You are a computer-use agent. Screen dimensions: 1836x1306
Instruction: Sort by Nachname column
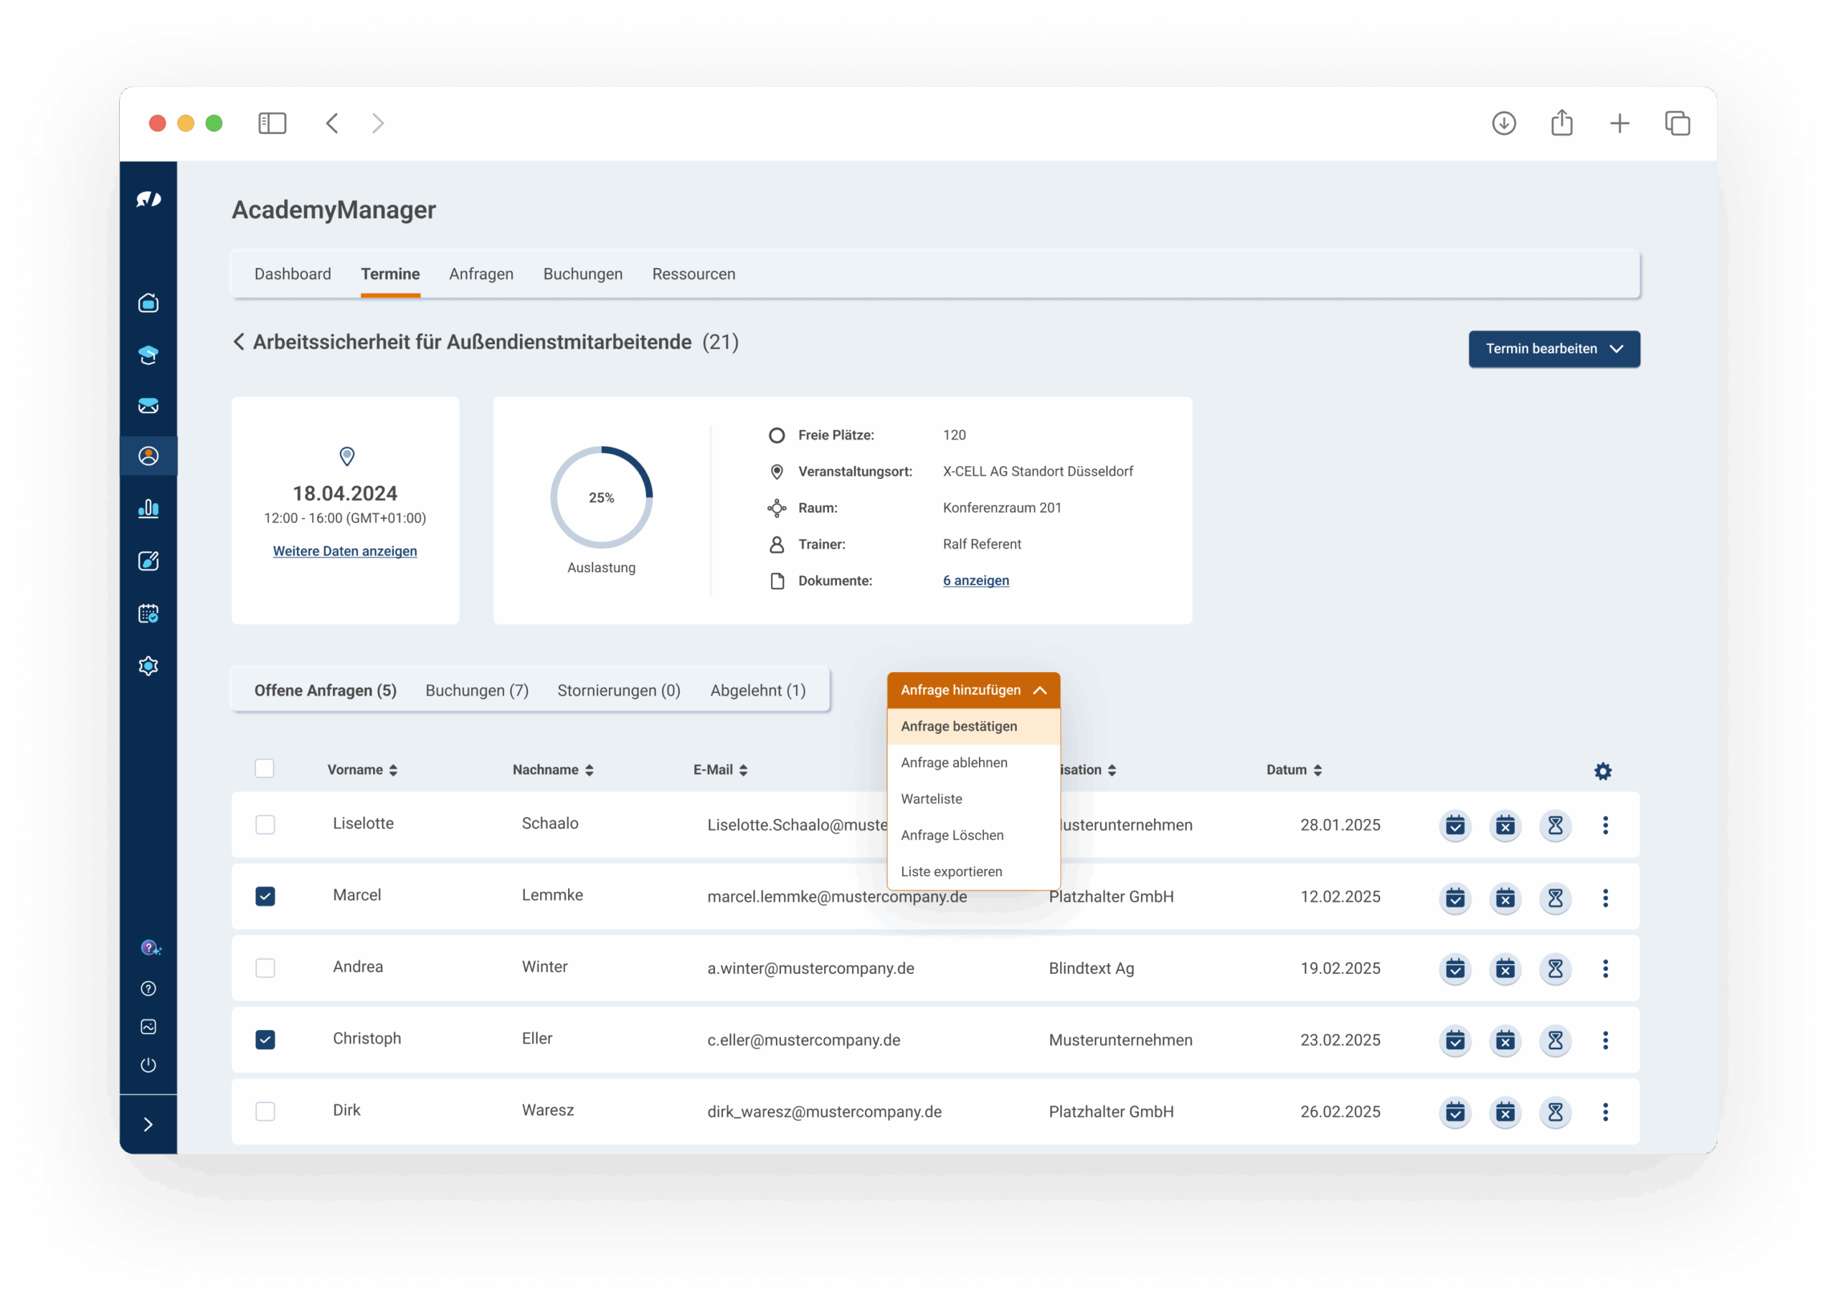[552, 770]
